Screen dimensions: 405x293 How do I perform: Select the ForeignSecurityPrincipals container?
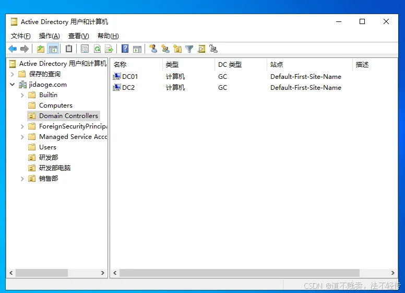(73, 126)
